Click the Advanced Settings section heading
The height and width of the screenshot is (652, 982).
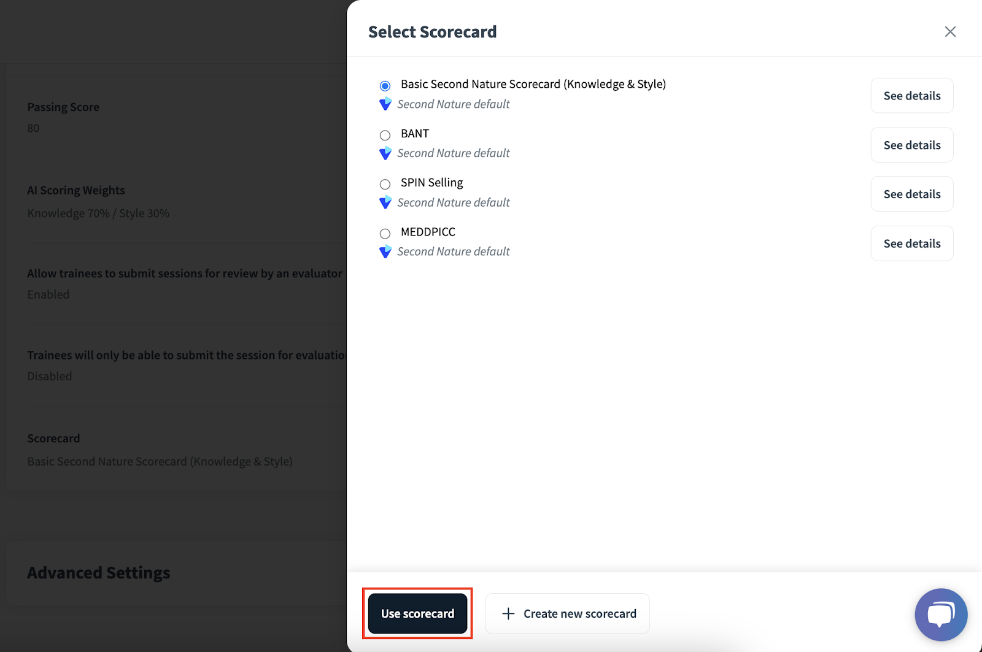(x=99, y=573)
